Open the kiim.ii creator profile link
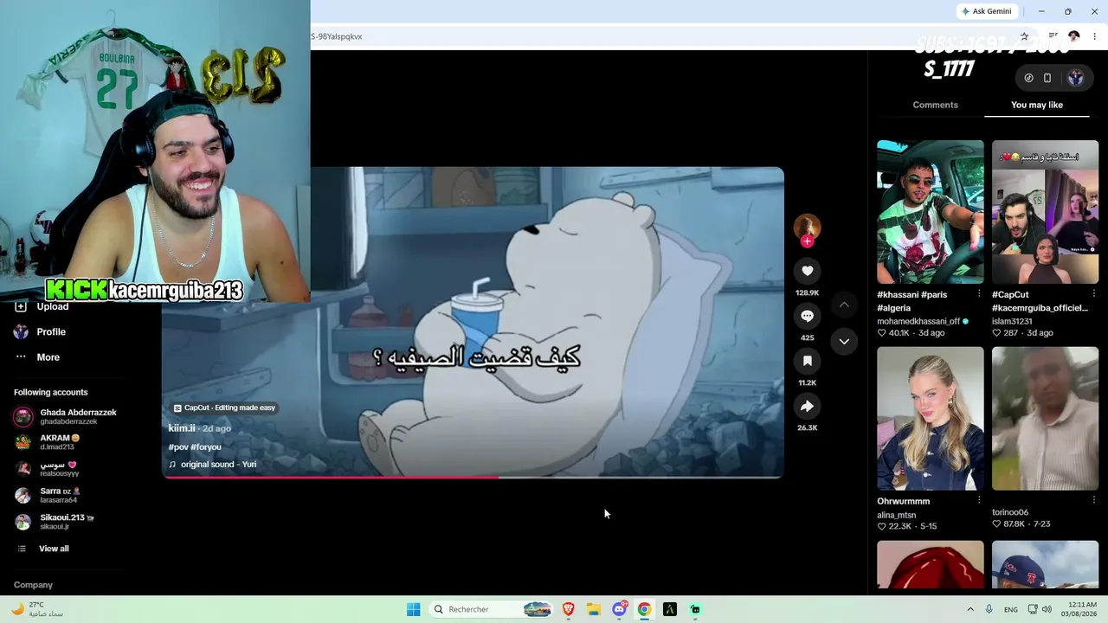 (182, 428)
